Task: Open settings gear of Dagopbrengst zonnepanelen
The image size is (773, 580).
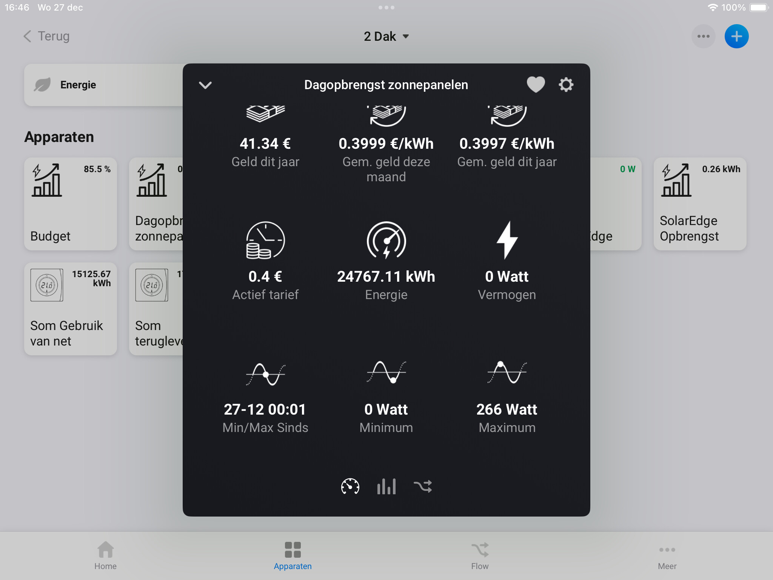Action: [x=566, y=85]
